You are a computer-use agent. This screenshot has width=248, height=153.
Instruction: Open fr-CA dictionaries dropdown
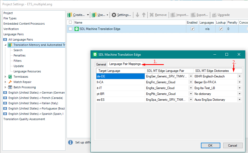(239, 82)
